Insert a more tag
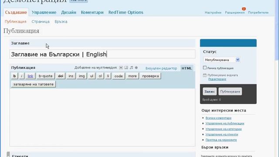 [133, 76]
